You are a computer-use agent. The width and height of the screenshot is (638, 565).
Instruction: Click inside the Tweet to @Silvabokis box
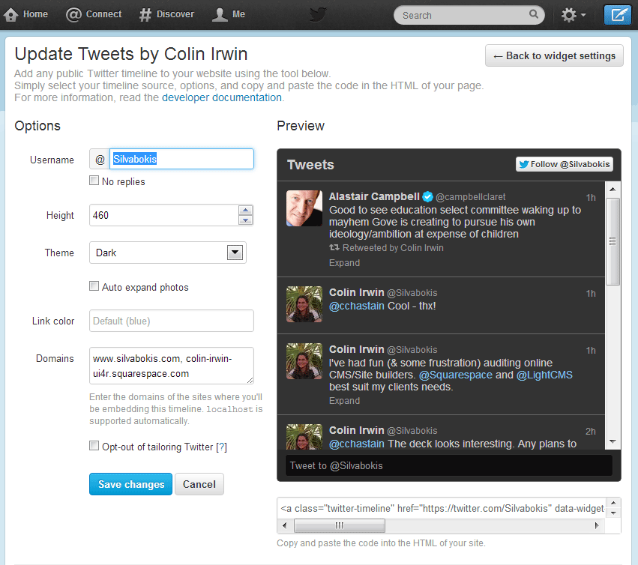click(448, 466)
